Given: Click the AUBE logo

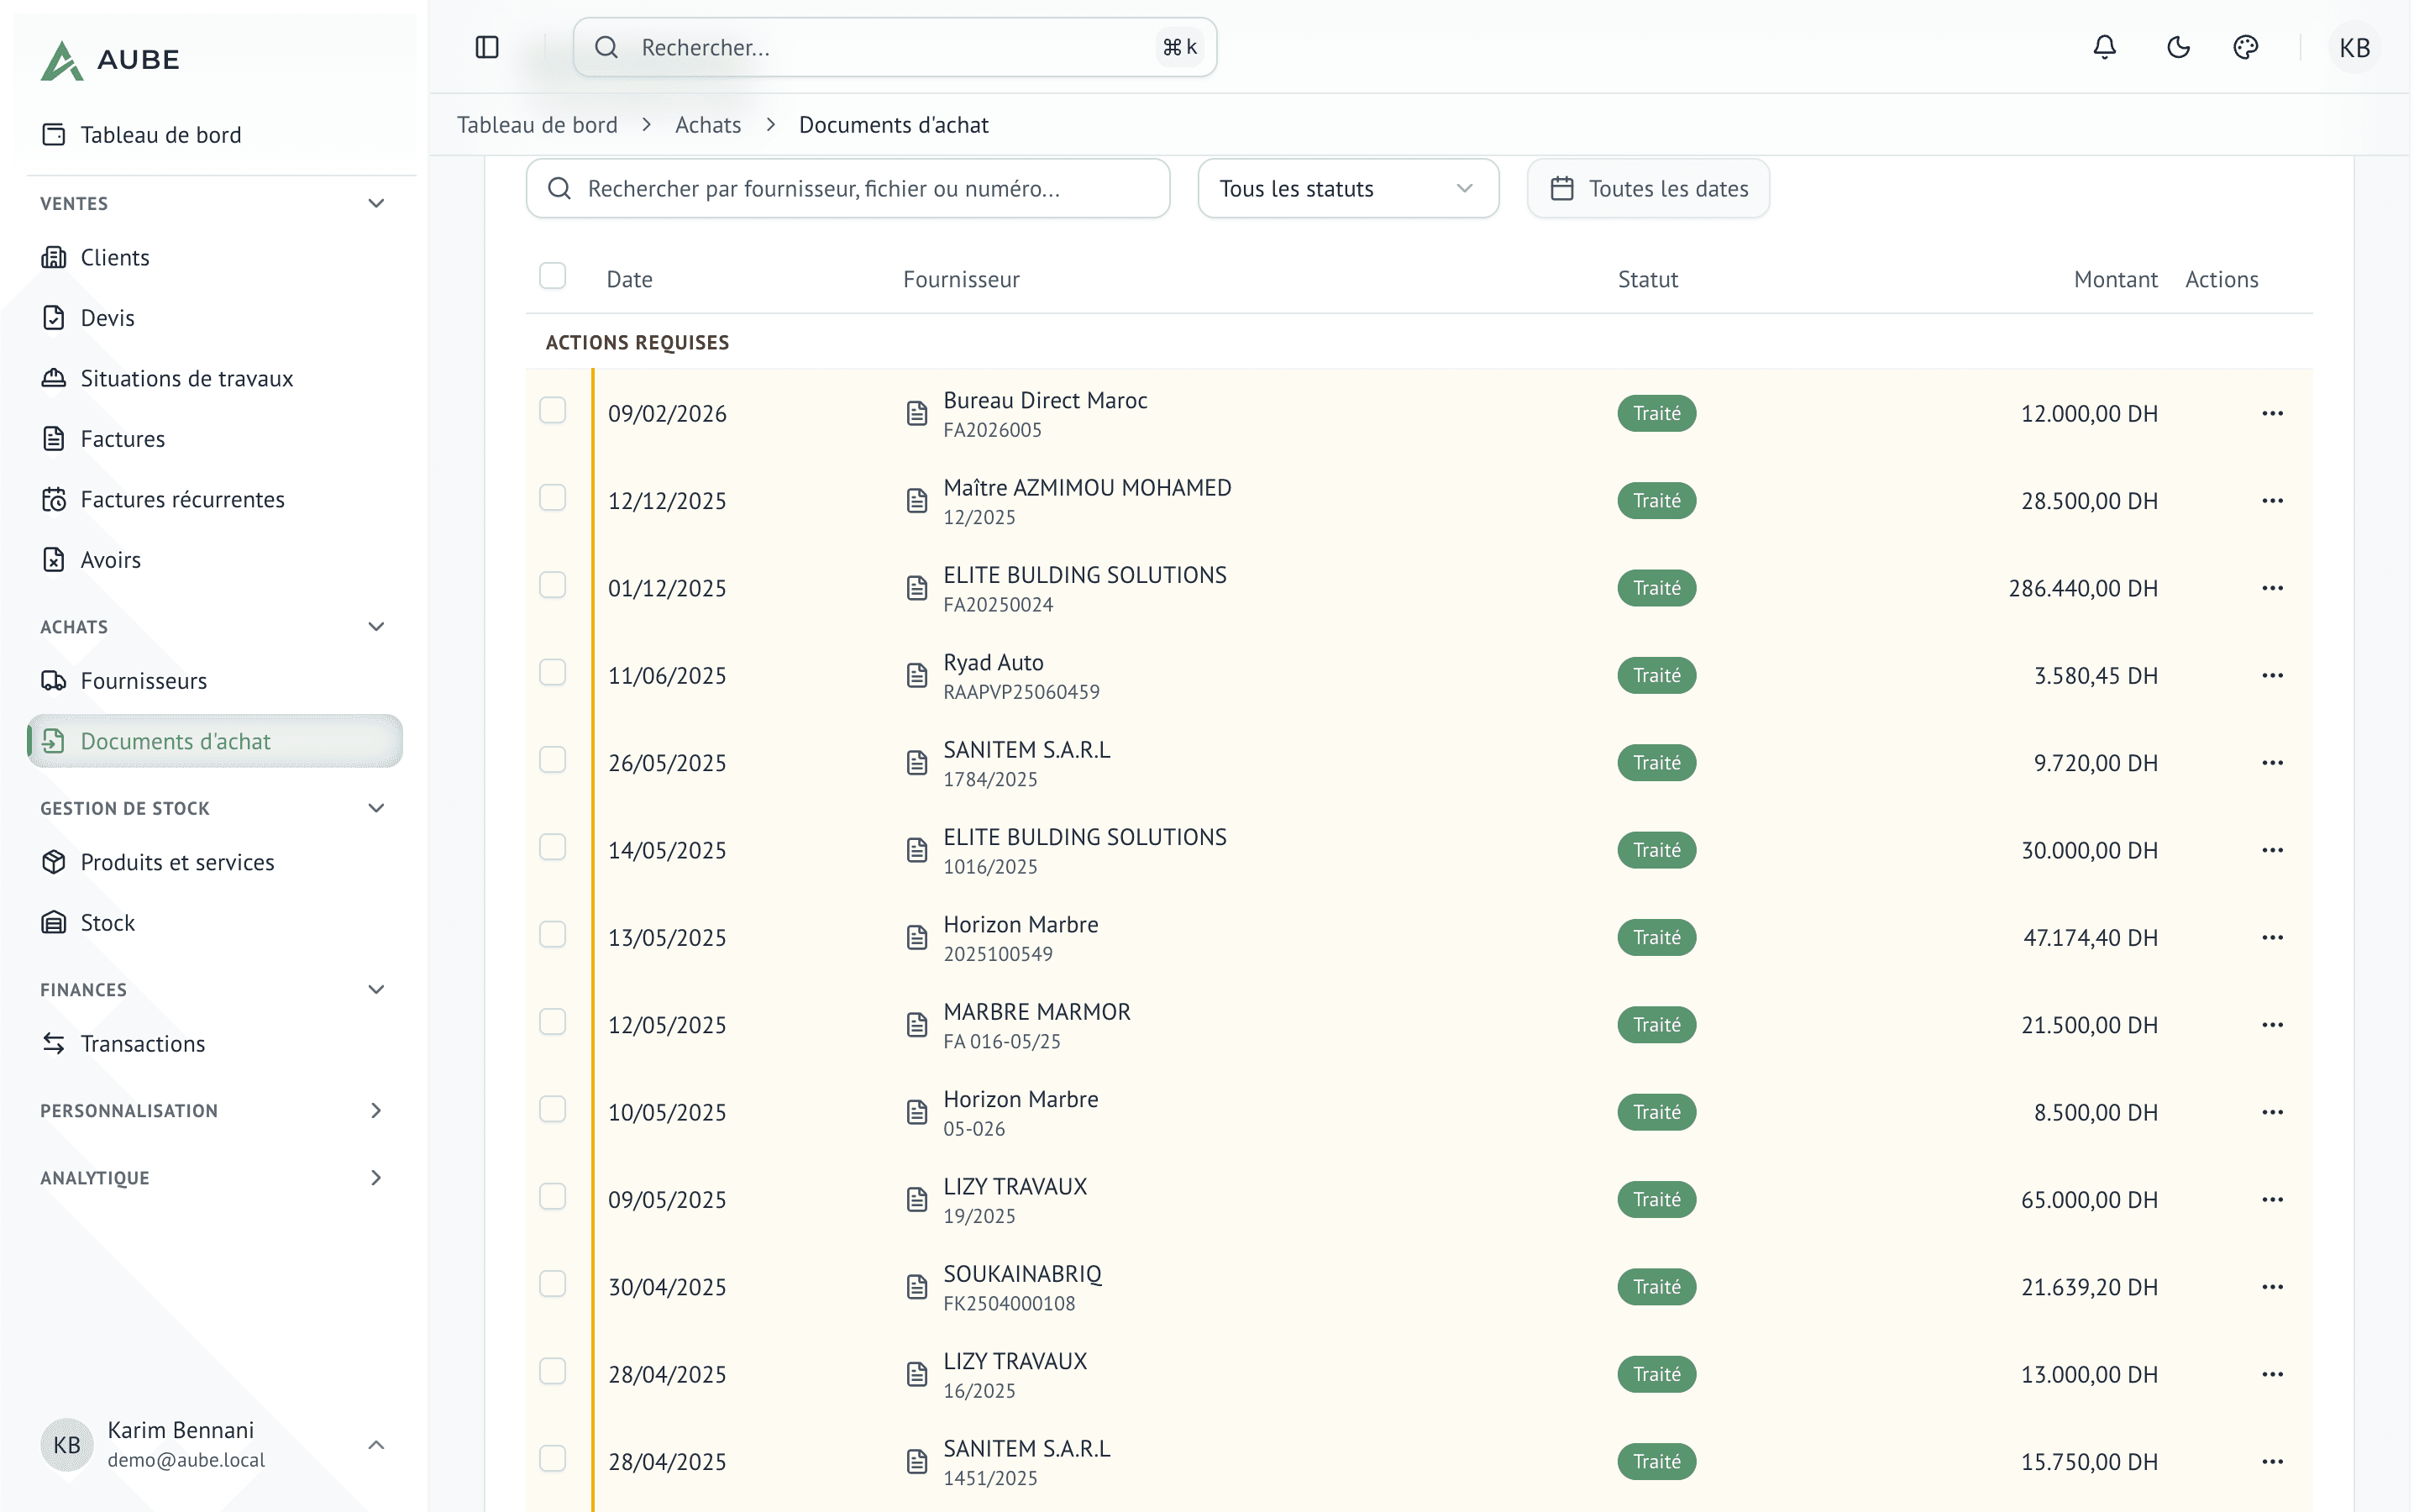Looking at the screenshot, I should (x=110, y=60).
